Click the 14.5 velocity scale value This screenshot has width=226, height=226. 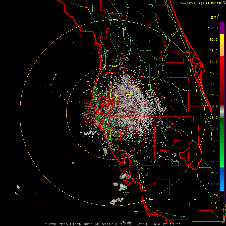(214, 95)
